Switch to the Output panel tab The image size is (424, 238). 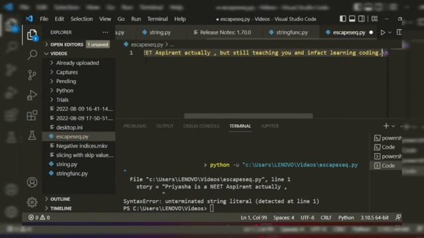tap(165, 126)
